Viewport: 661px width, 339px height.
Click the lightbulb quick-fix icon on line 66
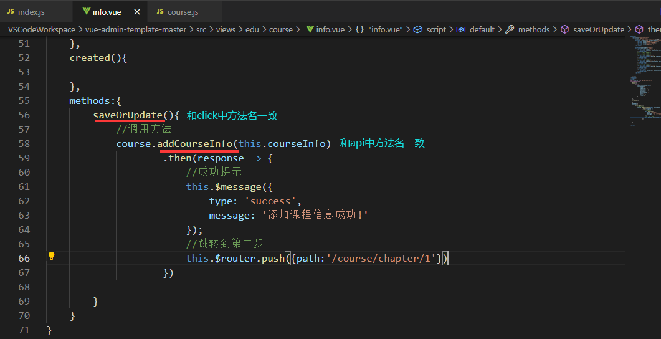pos(52,256)
